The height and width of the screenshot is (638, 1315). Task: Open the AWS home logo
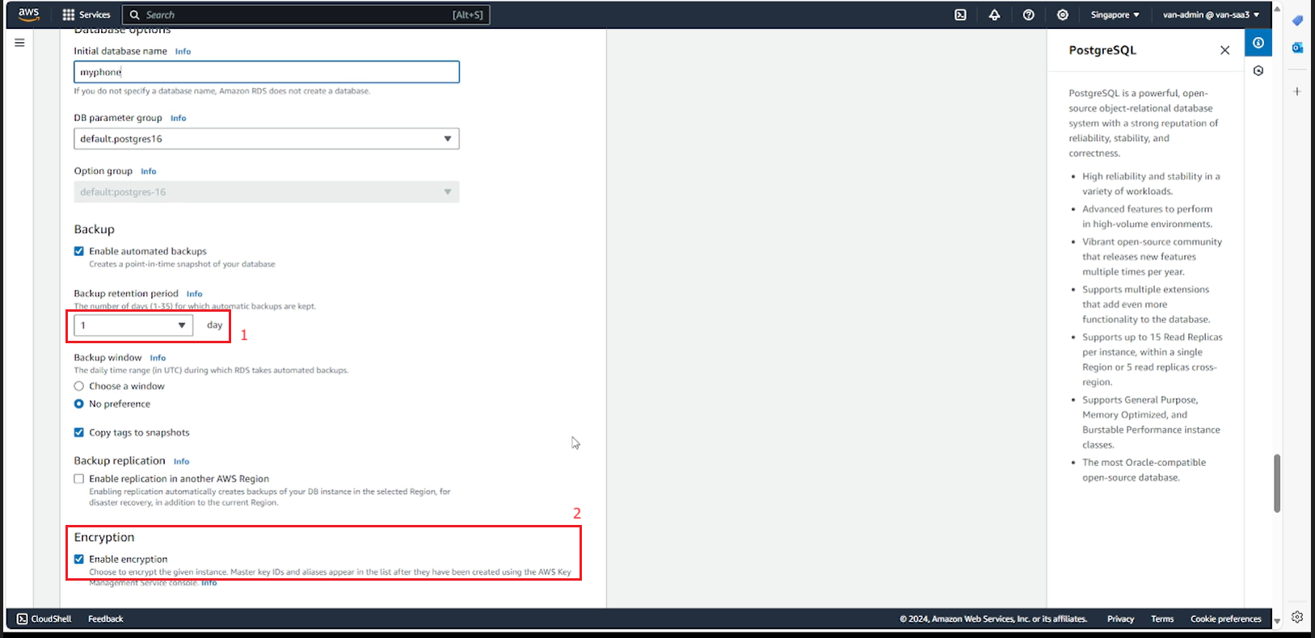(x=29, y=15)
